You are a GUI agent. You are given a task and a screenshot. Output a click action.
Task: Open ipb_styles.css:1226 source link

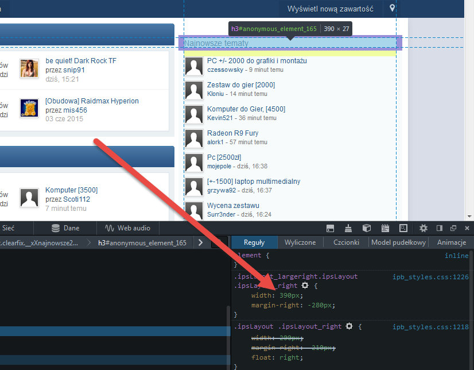click(430, 276)
